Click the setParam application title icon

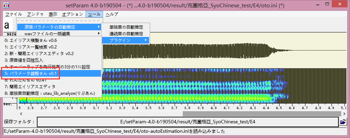click(7, 5)
